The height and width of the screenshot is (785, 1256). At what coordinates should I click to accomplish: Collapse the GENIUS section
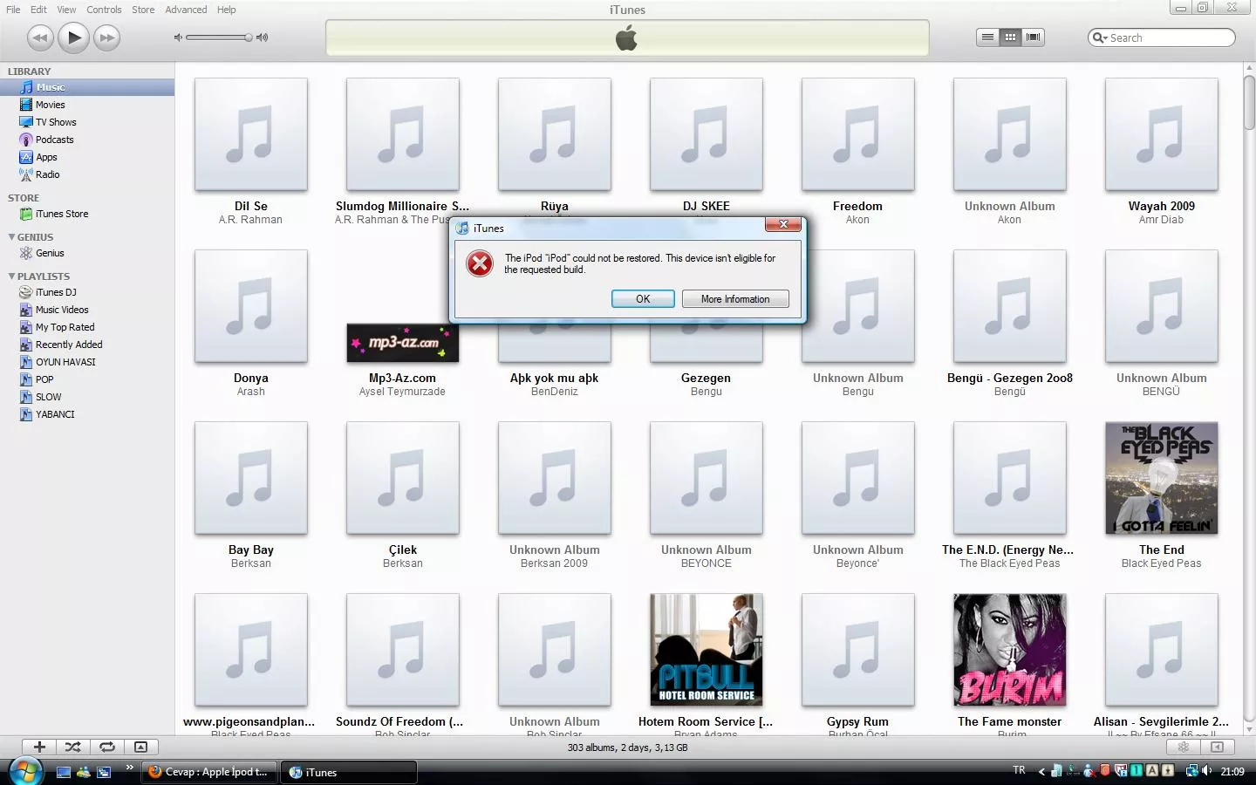pos(11,236)
